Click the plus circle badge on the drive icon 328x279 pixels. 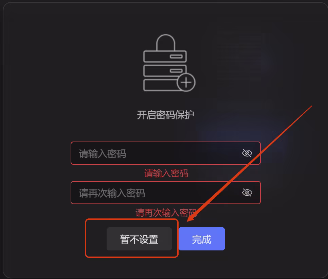(x=186, y=82)
